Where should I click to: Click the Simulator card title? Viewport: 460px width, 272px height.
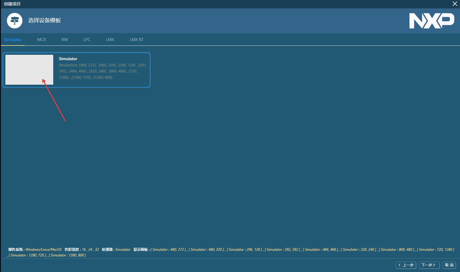(x=68, y=59)
